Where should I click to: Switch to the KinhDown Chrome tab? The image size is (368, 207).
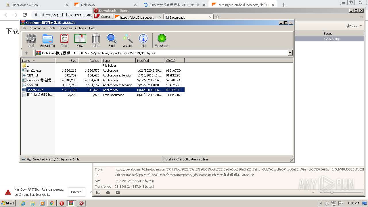(105, 5)
